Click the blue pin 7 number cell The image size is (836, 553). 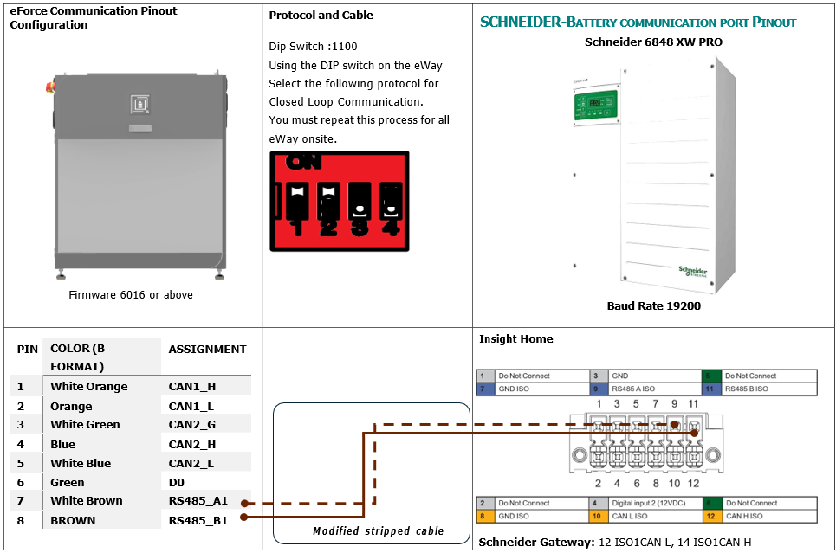pyautogui.click(x=485, y=389)
